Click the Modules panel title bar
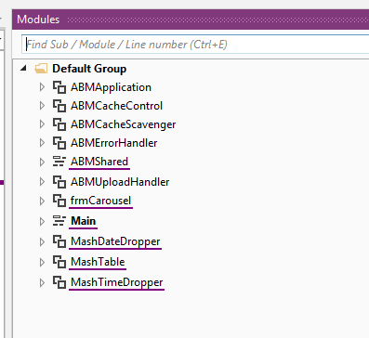 click(191, 19)
